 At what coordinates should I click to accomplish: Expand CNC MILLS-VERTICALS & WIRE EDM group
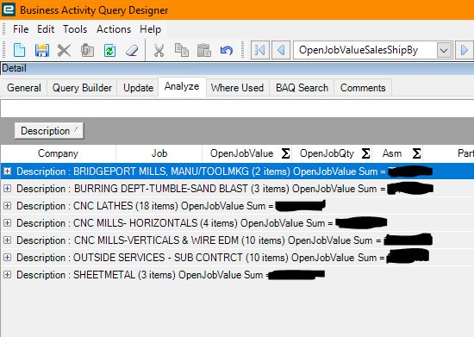7,240
